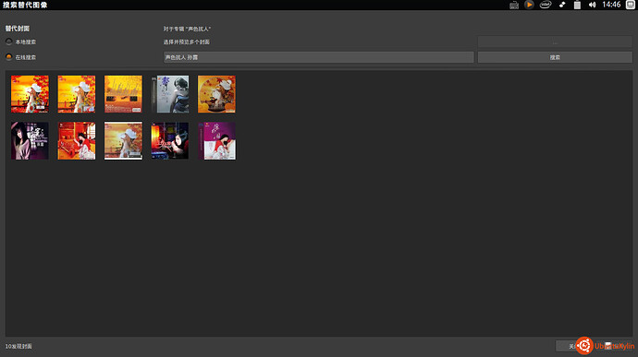Click the 14:46 clock
This screenshot has width=638, height=357.
[x=611, y=5]
